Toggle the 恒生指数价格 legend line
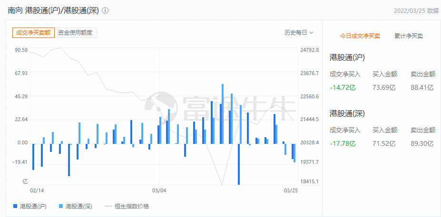 pos(127,207)
